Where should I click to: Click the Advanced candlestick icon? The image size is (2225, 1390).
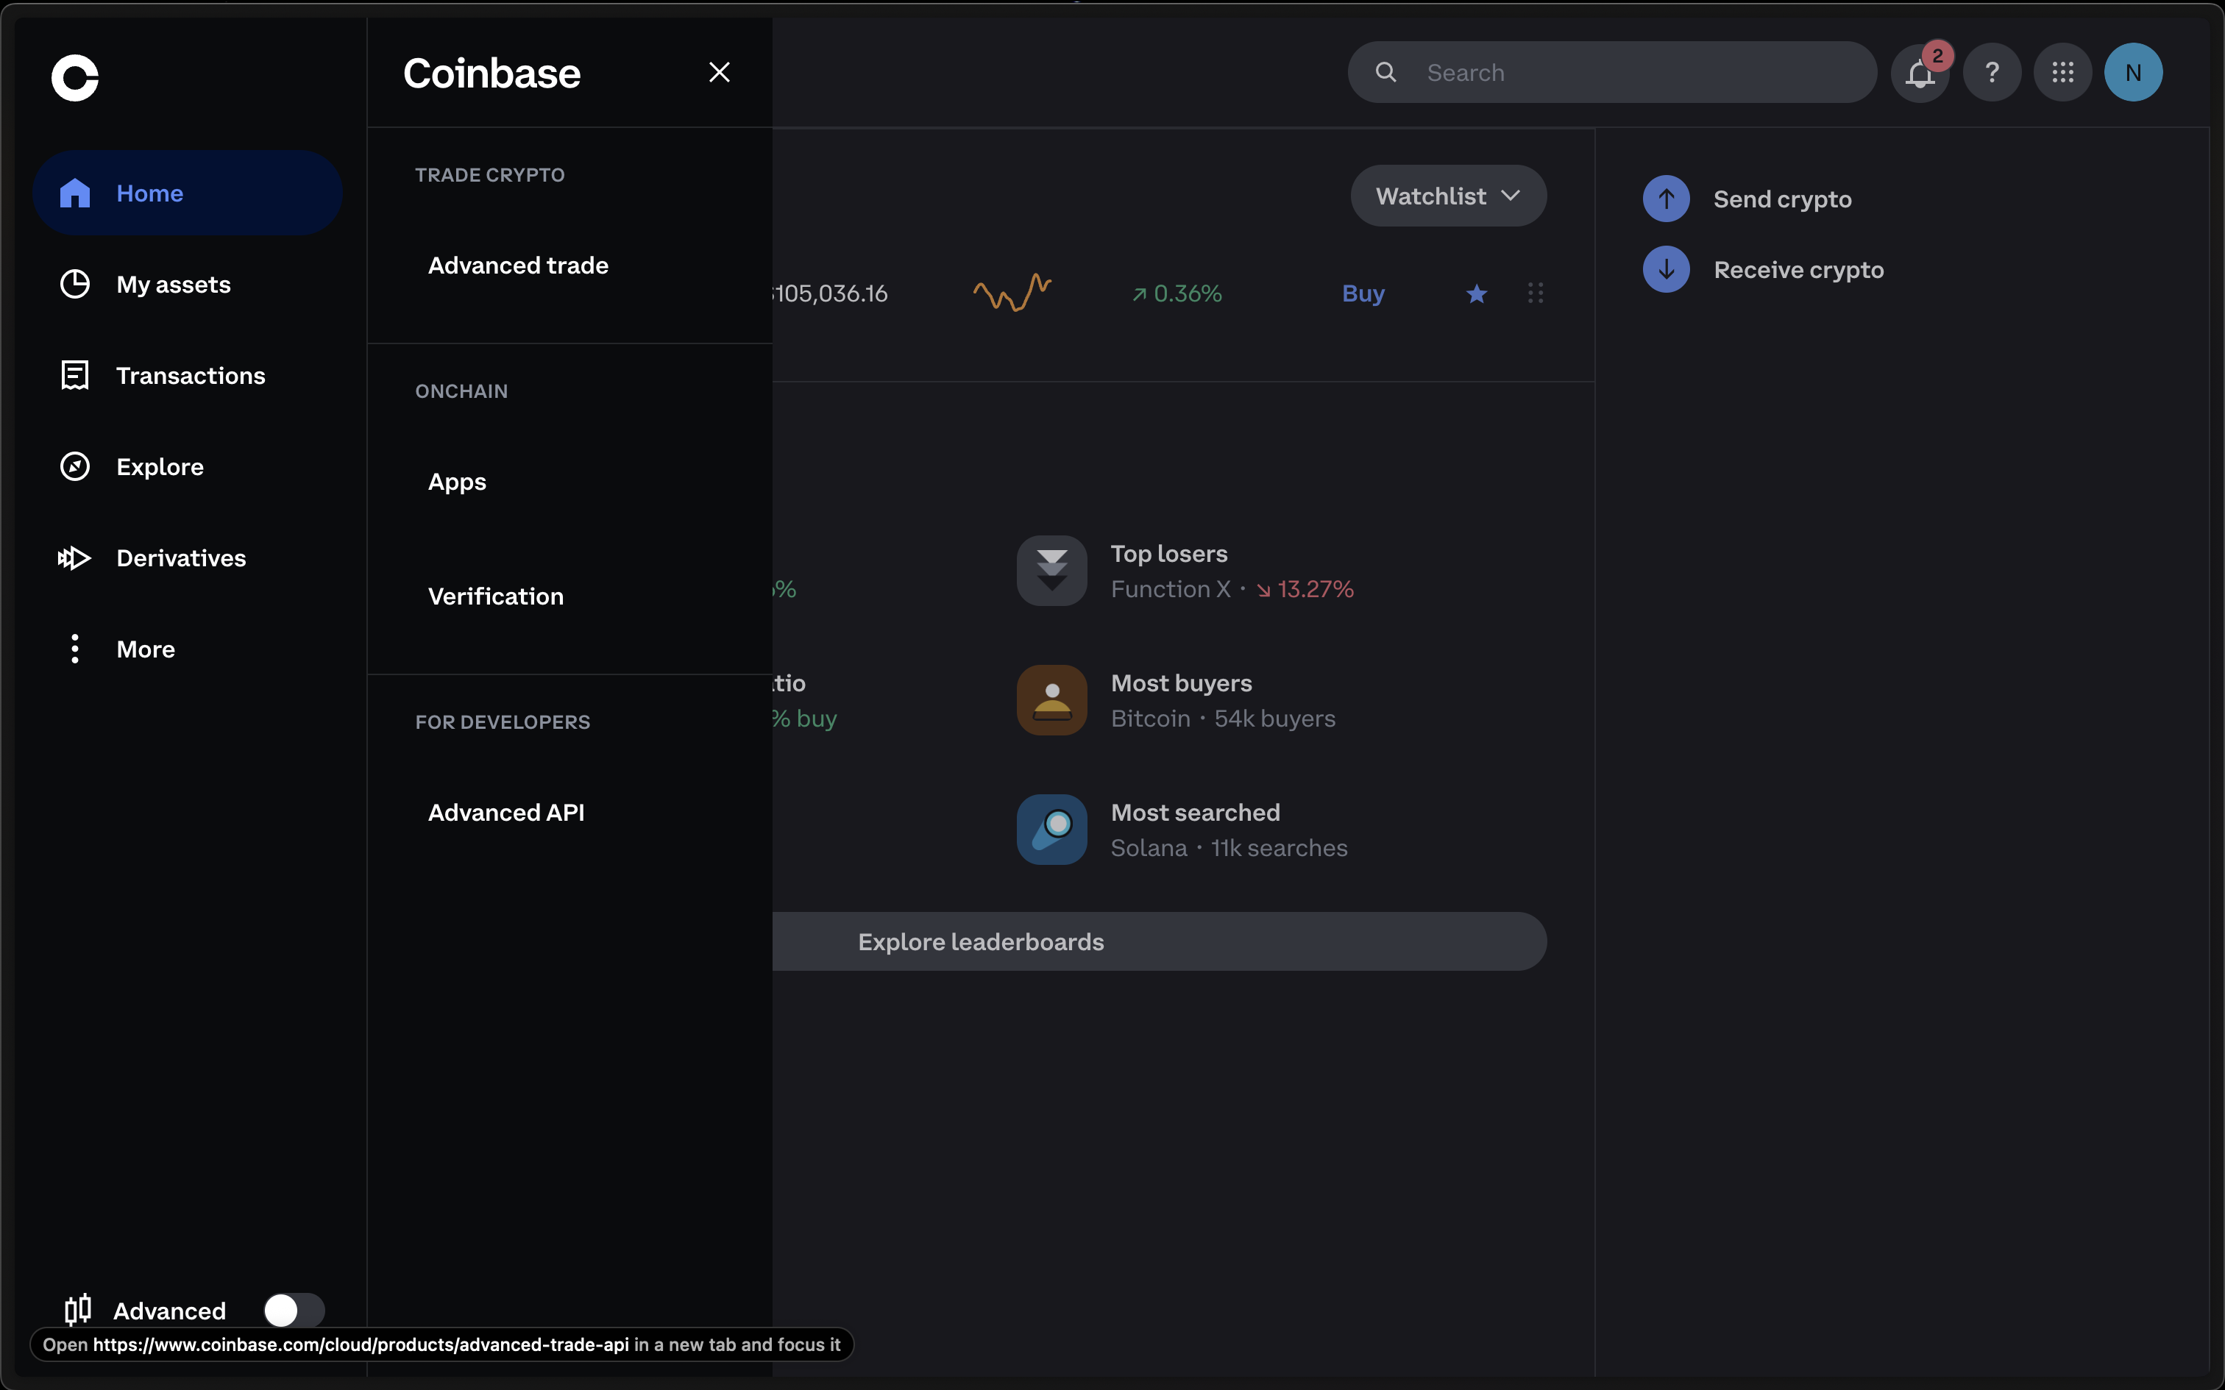coord(78,1309)
